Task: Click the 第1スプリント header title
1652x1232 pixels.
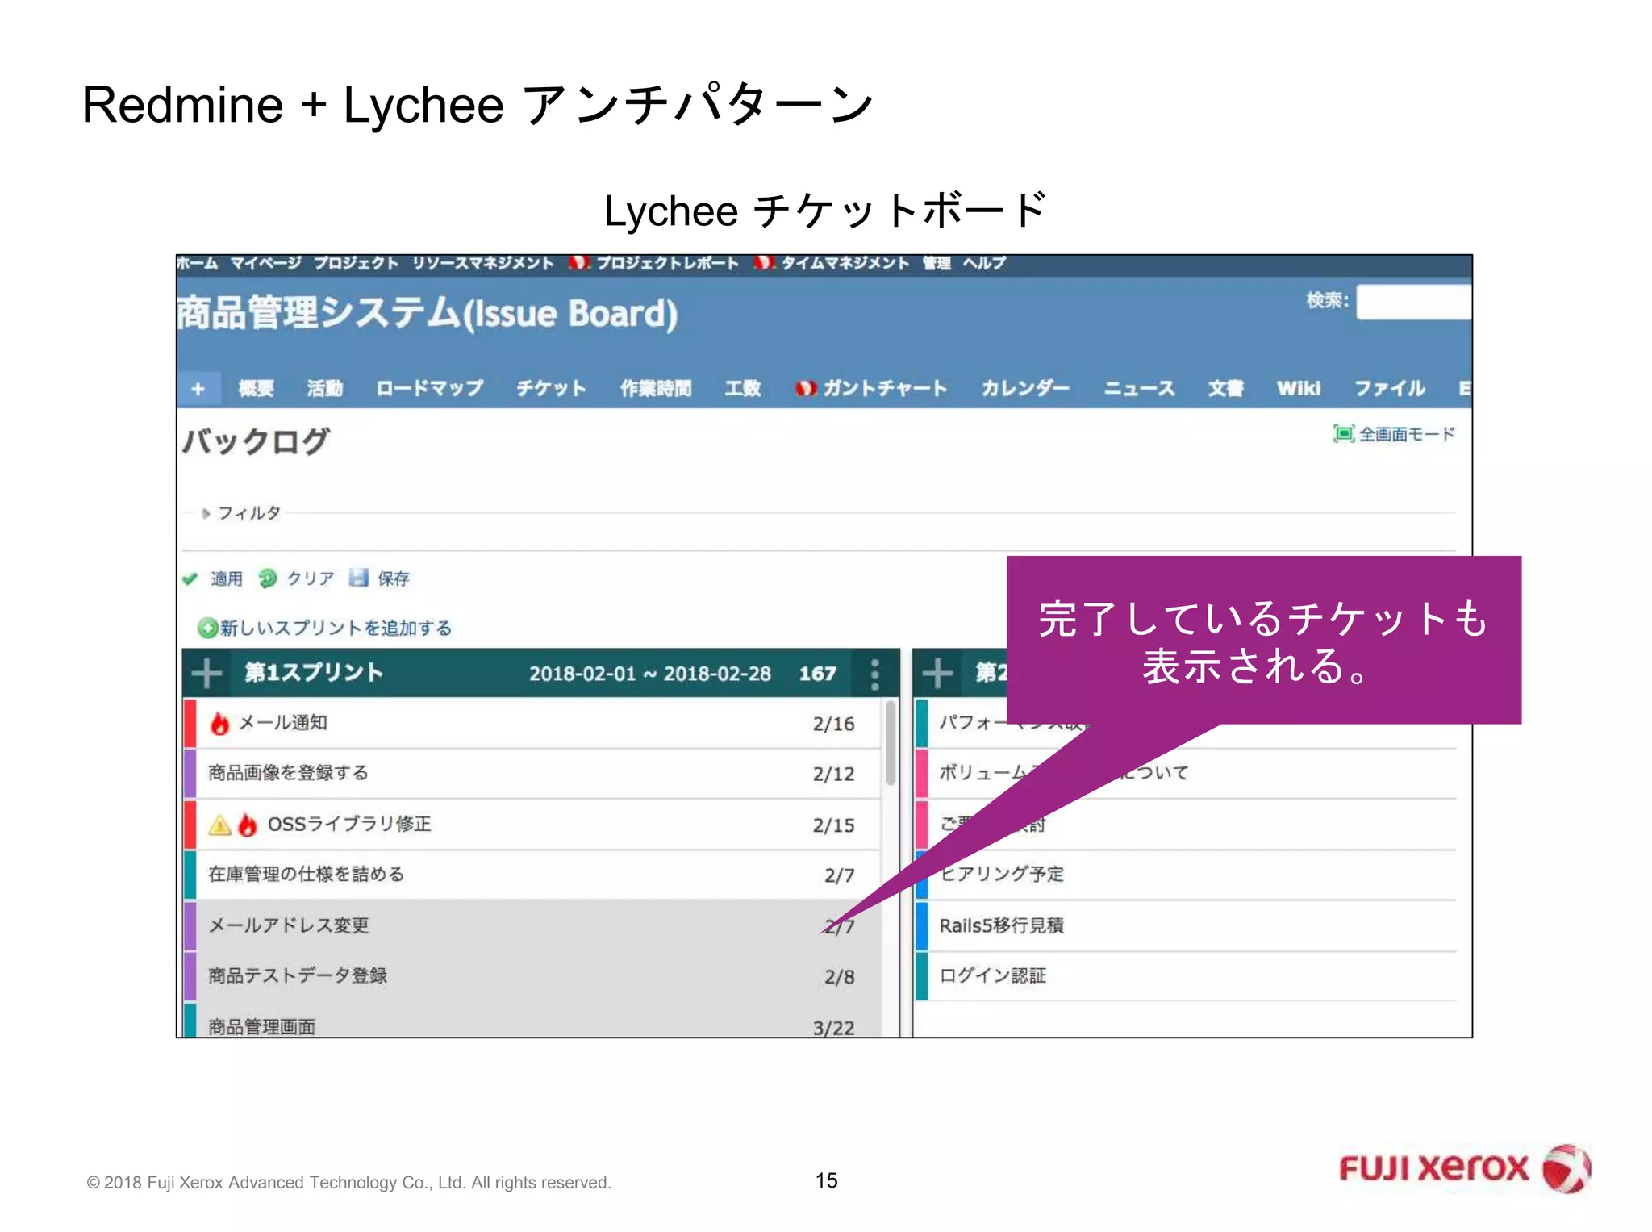Action: pyautogui.click(x=314, y=672)
